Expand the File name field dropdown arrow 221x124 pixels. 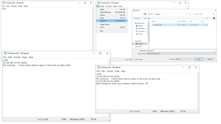pyautogui.click(x=215, y=51)
